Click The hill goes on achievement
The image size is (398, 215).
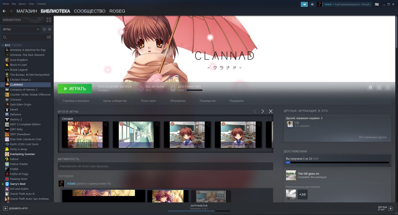pos(337,175)
